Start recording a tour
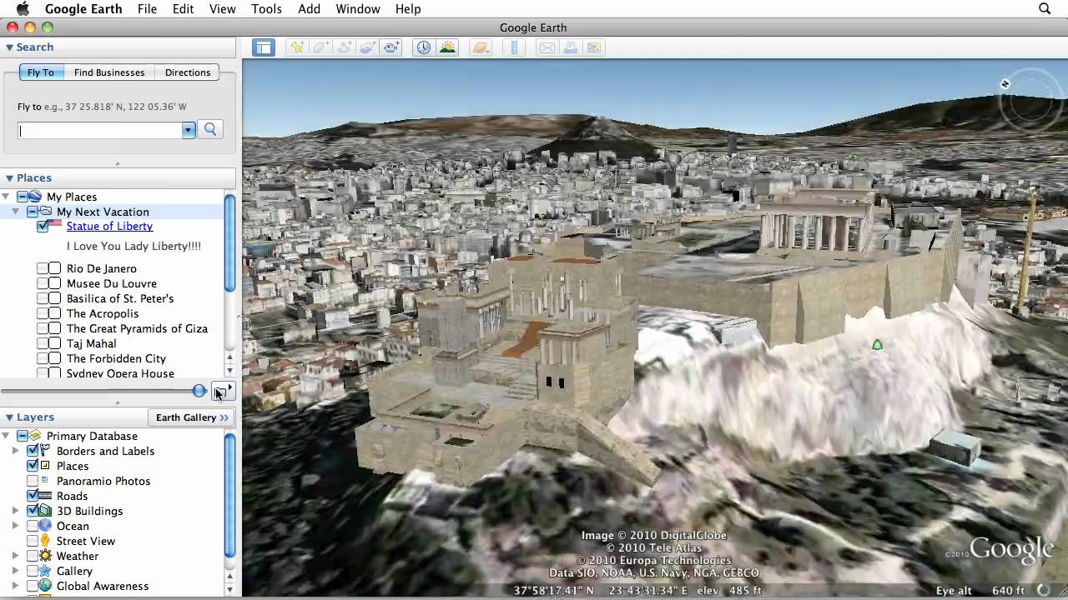The height and width of the screenshot is (600, 1068). point(390,47)
